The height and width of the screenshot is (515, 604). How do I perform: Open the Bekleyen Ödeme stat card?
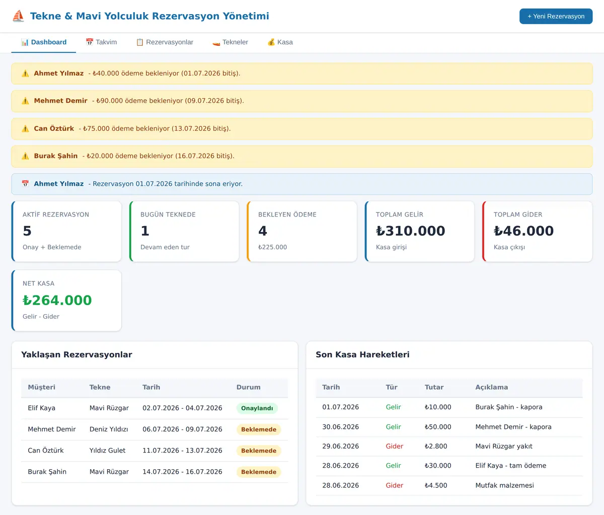302,232
